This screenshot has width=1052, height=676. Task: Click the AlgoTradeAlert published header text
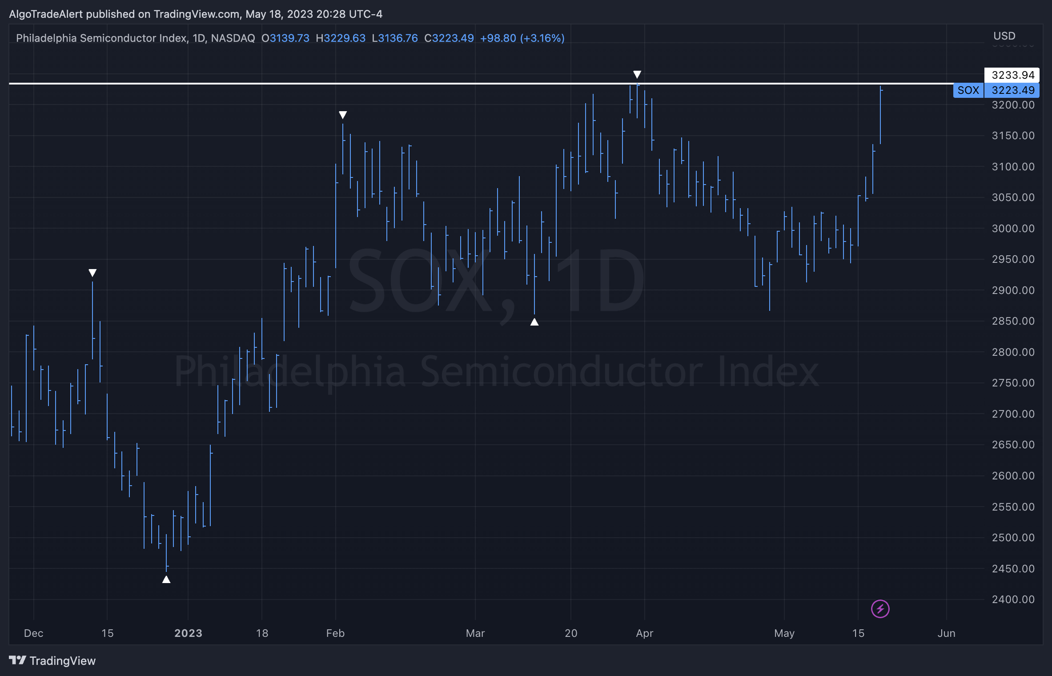[x=196, y=14]
